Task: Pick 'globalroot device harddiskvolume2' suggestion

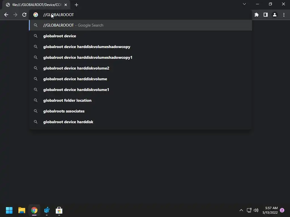Action: coord(140,68)
